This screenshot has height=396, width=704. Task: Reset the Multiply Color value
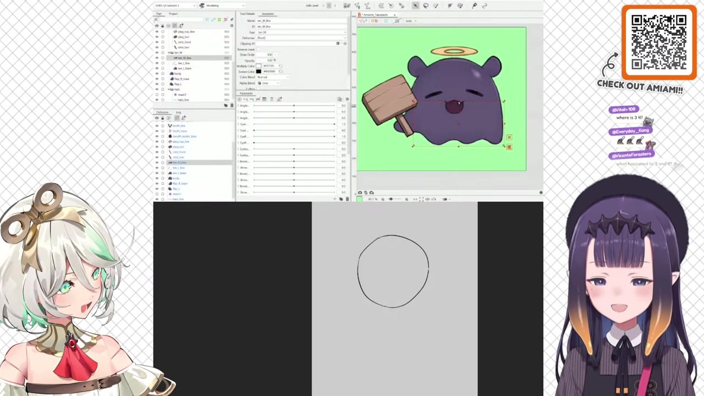pyautogui.click(x=280, y=66)
